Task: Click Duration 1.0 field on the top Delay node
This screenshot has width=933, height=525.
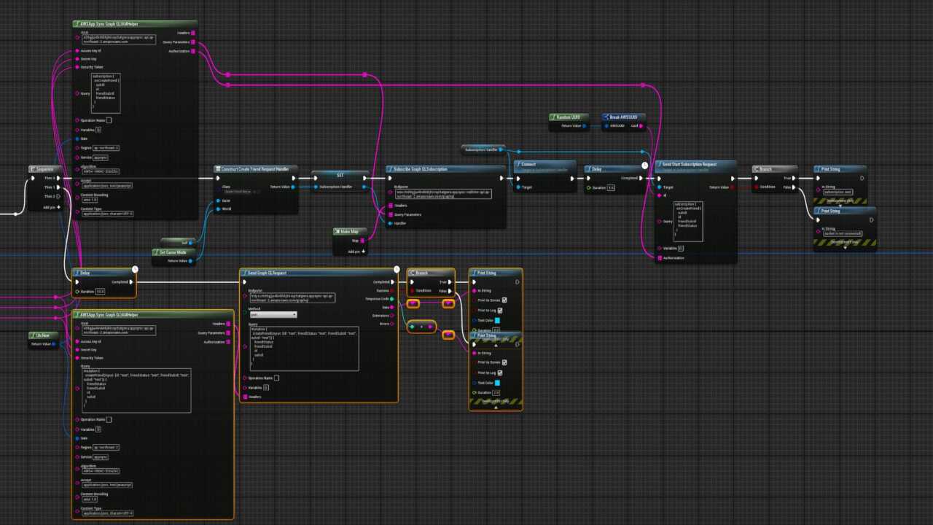Action: [x=611, y=187]
